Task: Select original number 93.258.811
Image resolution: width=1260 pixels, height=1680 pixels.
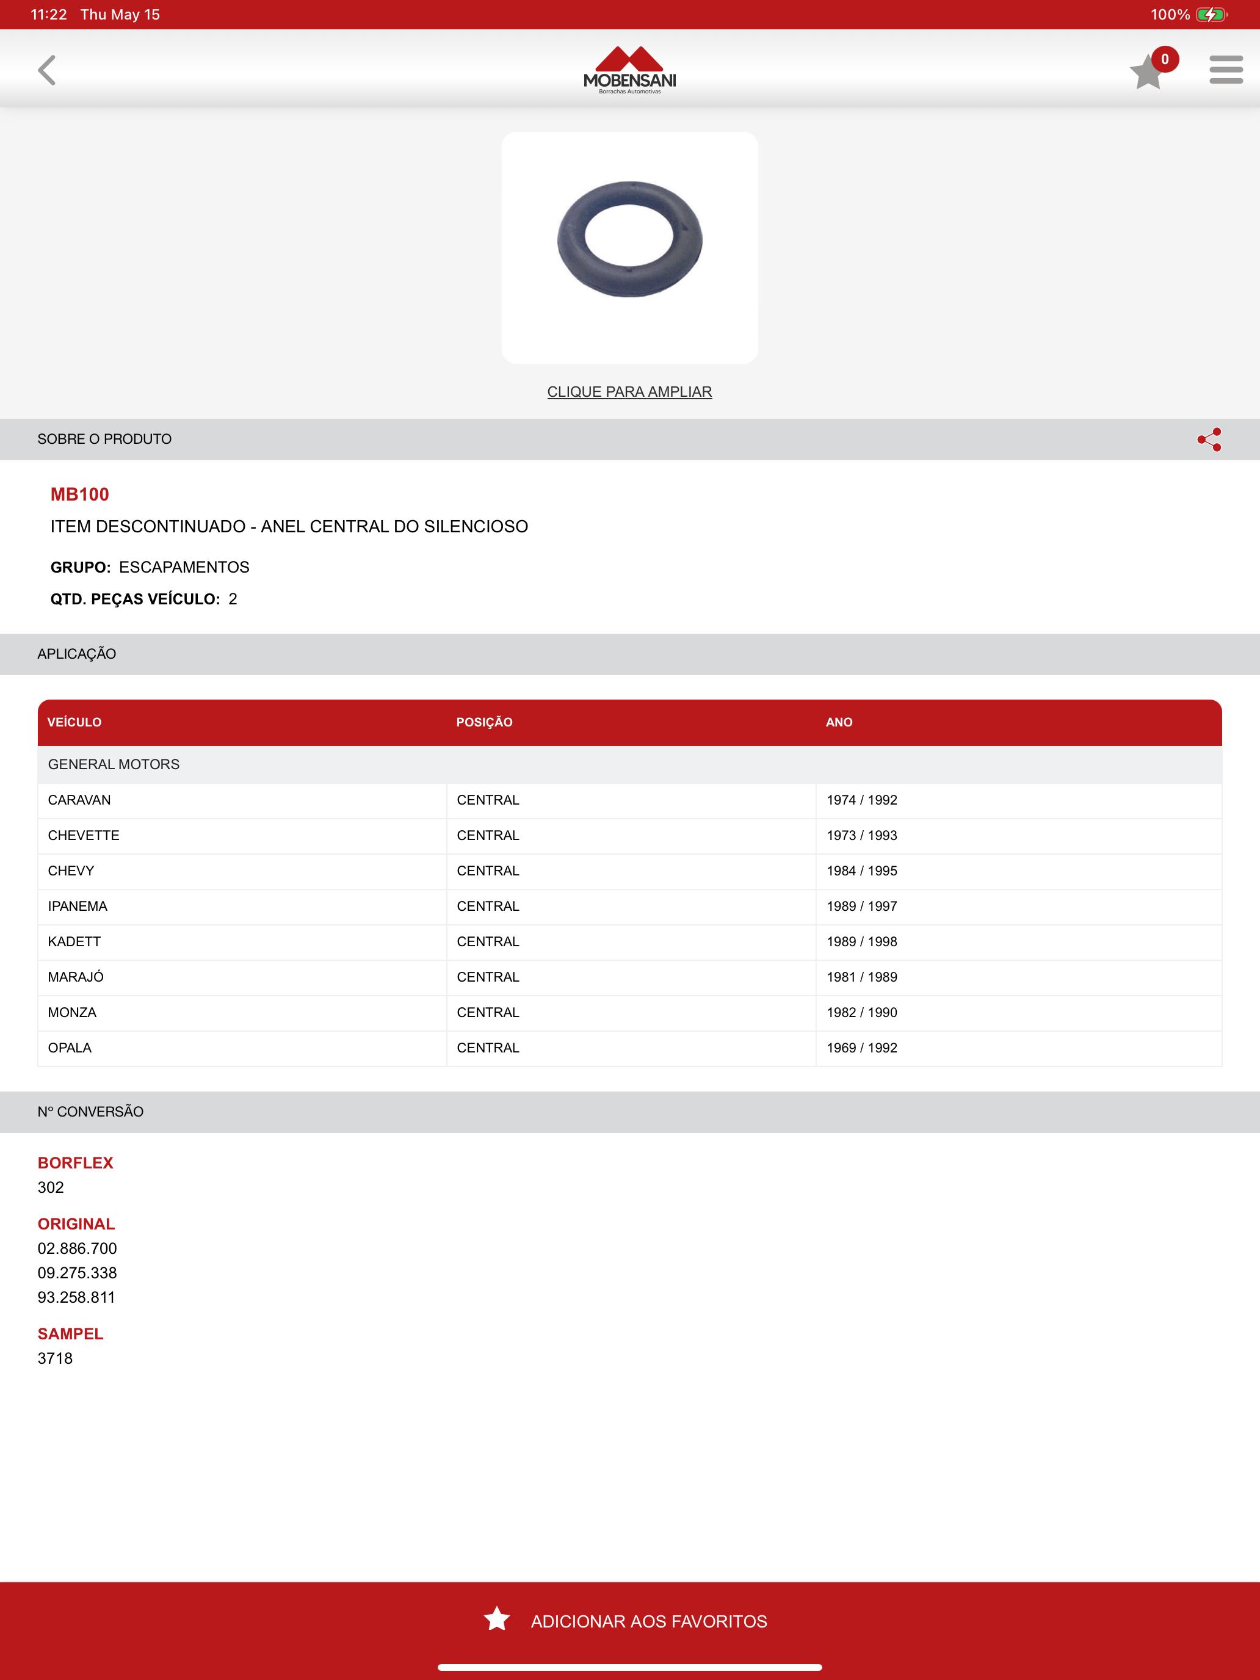Action: point(77,1297)
